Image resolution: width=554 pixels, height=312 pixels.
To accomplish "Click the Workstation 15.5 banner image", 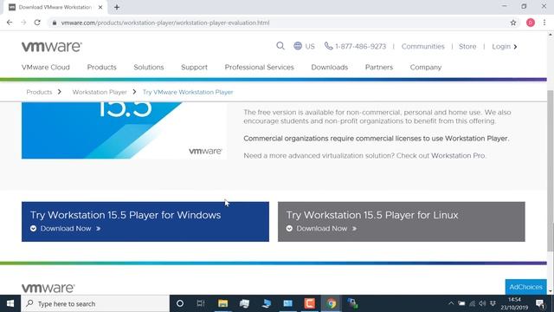I will pyautogui.click(x=124, y=130).
